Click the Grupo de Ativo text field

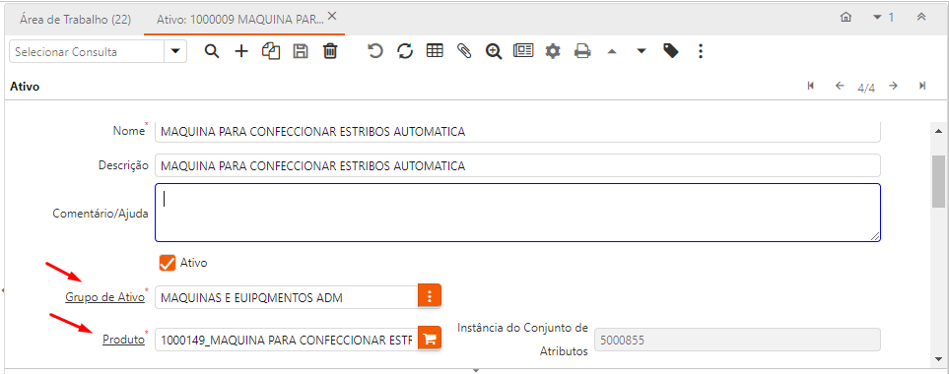pyautogui.click(x=286, y=296)
